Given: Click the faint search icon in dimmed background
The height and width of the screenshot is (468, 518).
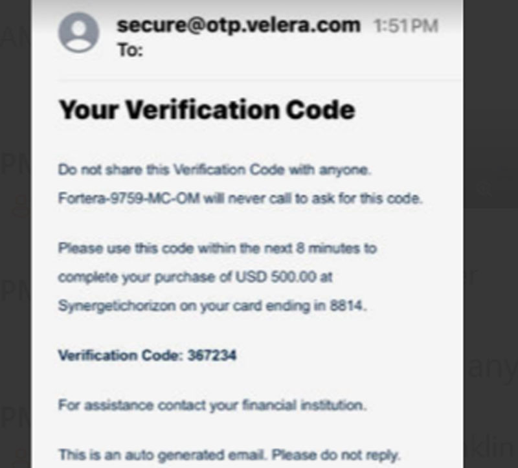Looking at the screenshot, I should (x=484, y=190).
